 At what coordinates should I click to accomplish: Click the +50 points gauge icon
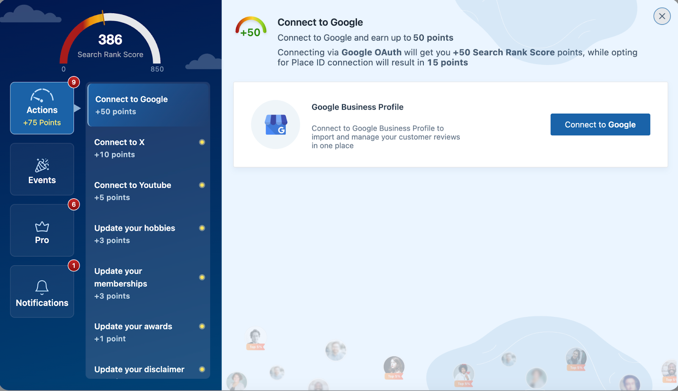[x=251, y=27]
